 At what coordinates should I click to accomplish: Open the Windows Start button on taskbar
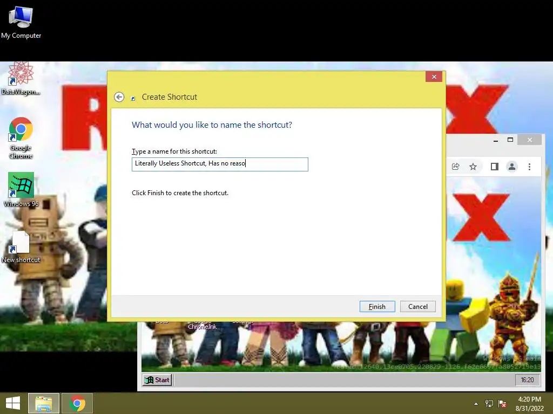coord(13,403)
